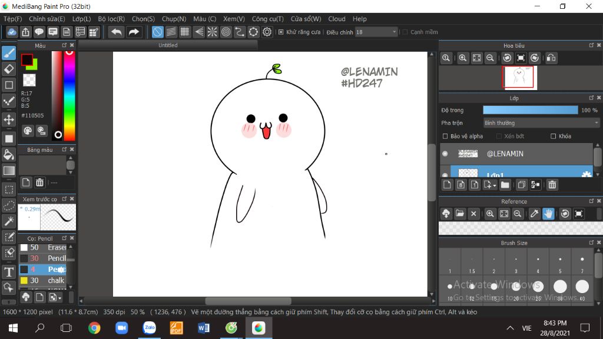Select the hand tool in the Reference panel

pyautogui.click(x=548, y=214)
